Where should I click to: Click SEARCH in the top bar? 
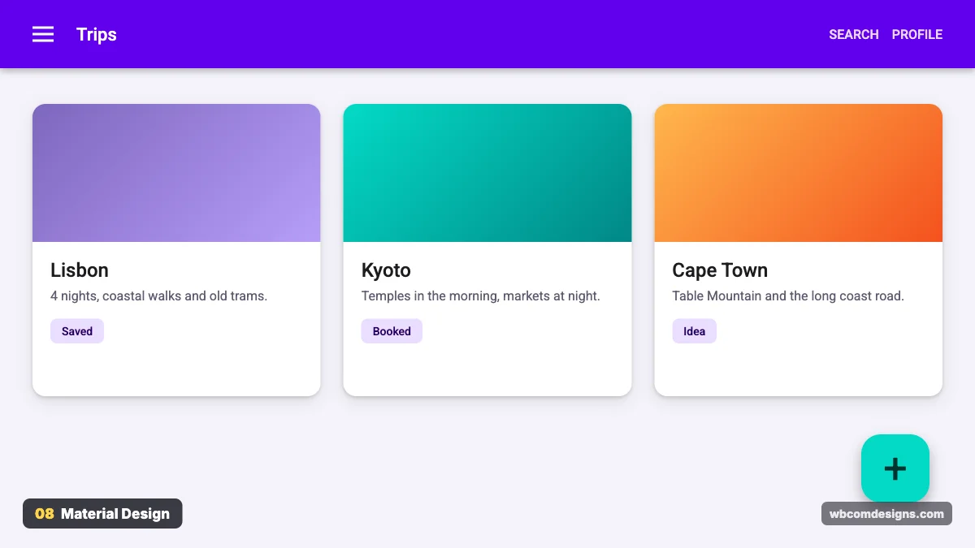pos(854,34)
